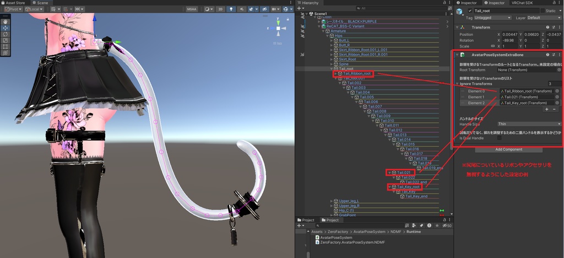Open Transform component presets icon
The image size is (564, 258).
click(553, 27)
